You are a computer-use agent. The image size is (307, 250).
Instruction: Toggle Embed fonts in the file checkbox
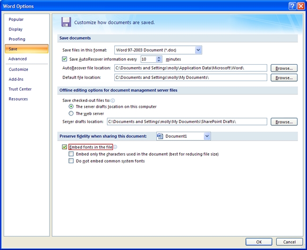[65, 147]
